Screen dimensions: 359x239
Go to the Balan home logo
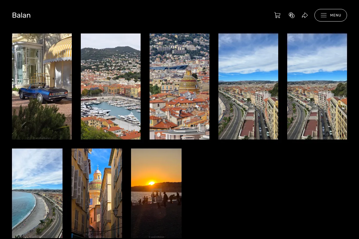[21, 15]
